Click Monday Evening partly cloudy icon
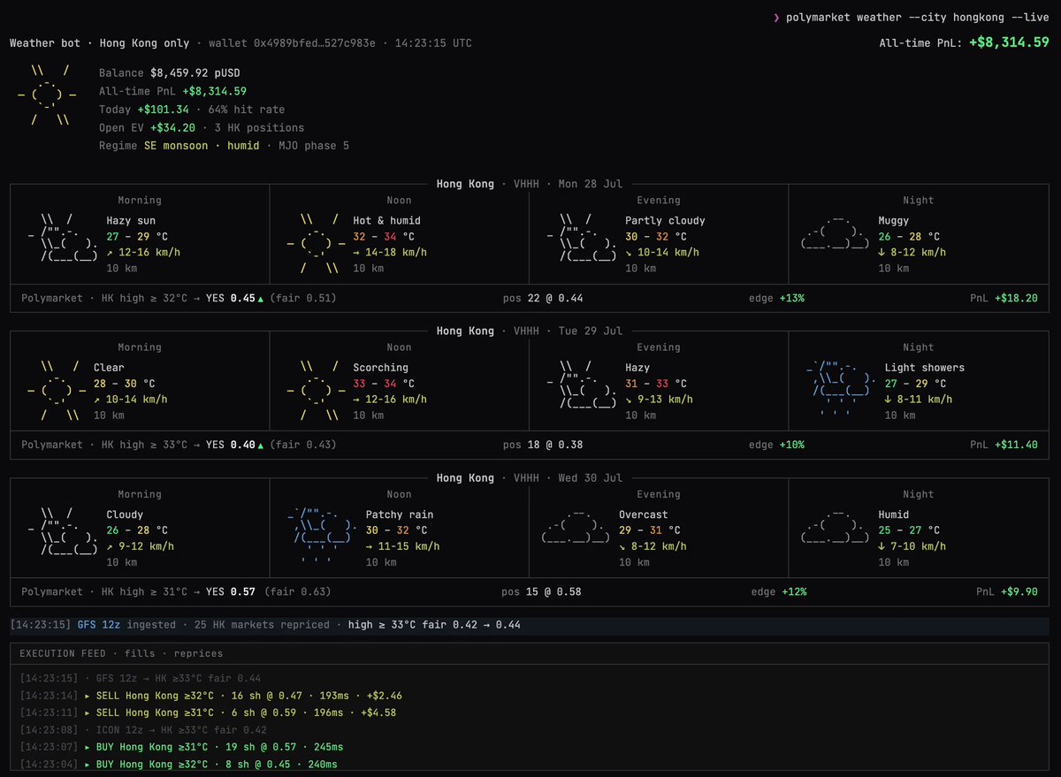The image size is (1061, 777). coord(582,237)
